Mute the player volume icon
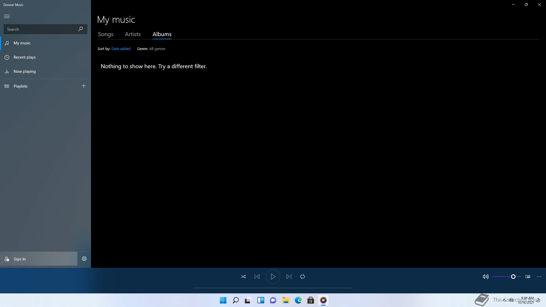Screen dimensions: 546x307 pyautogui.click(x=485, y=276)
